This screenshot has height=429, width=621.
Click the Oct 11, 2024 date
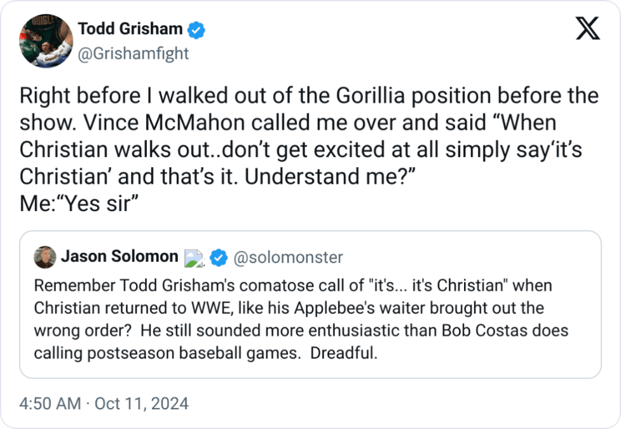pos(141,404)
